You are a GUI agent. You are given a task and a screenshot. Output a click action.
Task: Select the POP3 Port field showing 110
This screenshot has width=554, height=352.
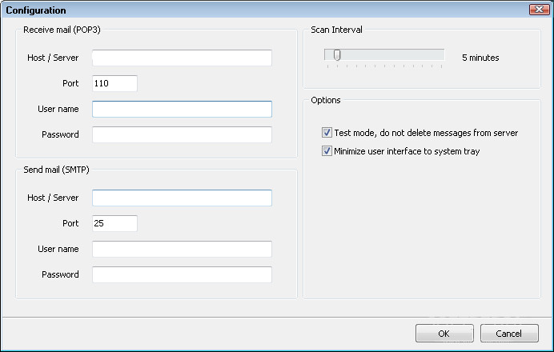pos(114,83)
